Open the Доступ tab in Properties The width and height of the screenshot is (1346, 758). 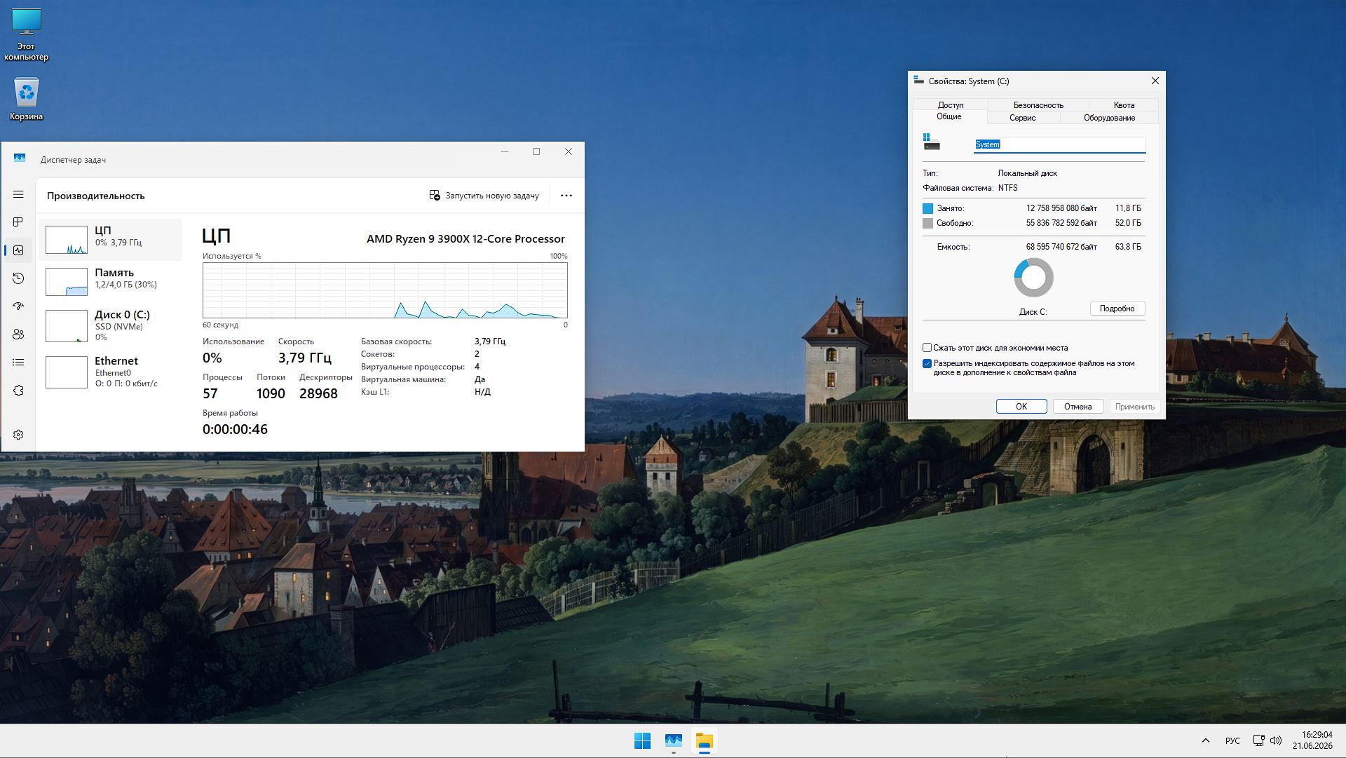pyautogui.click(x=951, y=104)
